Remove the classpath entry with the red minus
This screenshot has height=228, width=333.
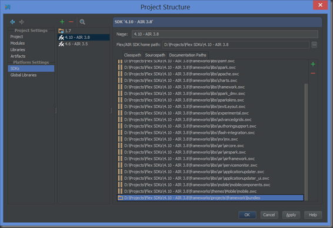[x=313, y=73]
